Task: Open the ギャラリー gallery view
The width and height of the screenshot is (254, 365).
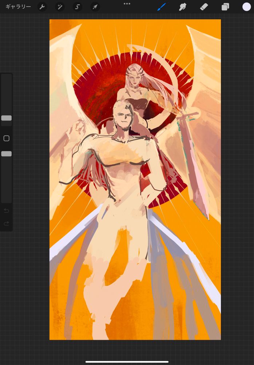Action: click(x=18, y=7)
